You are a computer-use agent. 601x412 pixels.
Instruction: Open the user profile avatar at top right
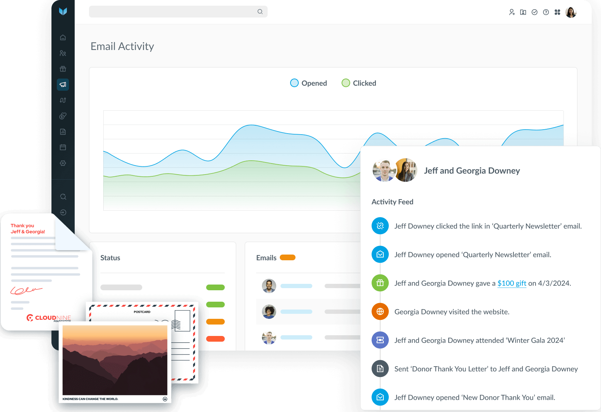pyautogui.click(x=571, y=12)
